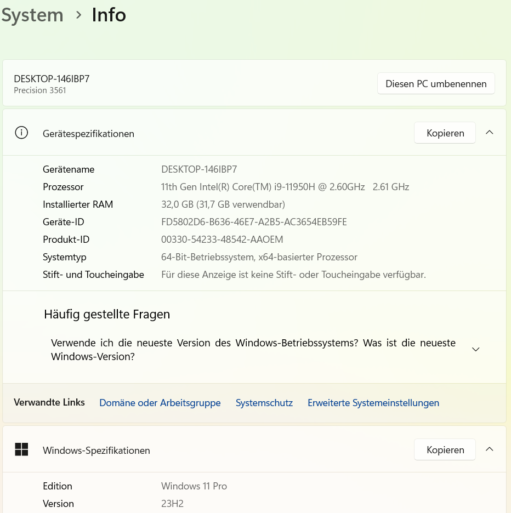The width and height of the screenshot is (511, 513).
Task: Open the Domäne oder Arbeitsgruppe link
Action: (160, 403)
